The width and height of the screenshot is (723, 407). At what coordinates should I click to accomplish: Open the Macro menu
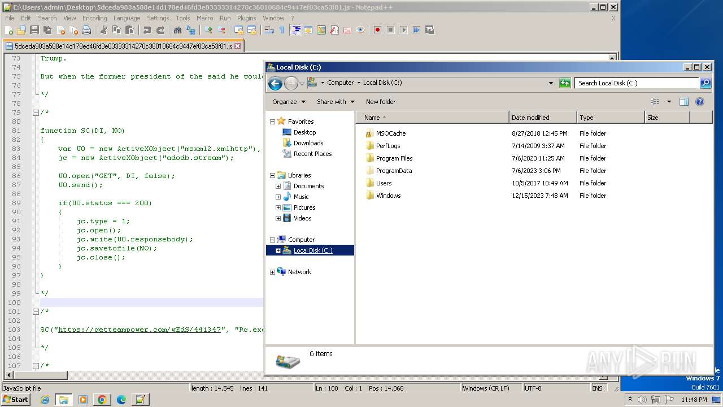[x=204, y=18]
